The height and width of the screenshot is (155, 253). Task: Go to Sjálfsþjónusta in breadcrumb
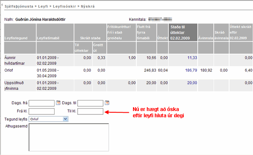point(19,6)
